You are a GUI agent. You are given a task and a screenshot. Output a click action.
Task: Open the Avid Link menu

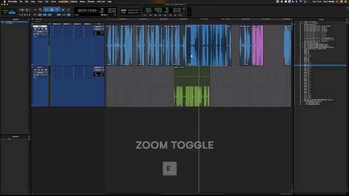coord(101,1)
